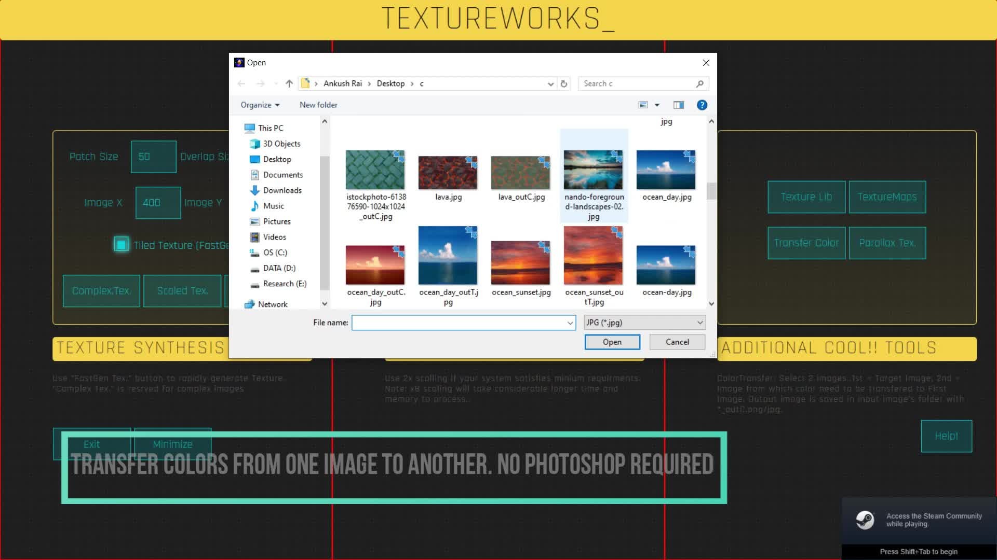This screenshot has width=997, height=560.
Task: Open the blue help question icon
Action: click(x=702, y=105)
